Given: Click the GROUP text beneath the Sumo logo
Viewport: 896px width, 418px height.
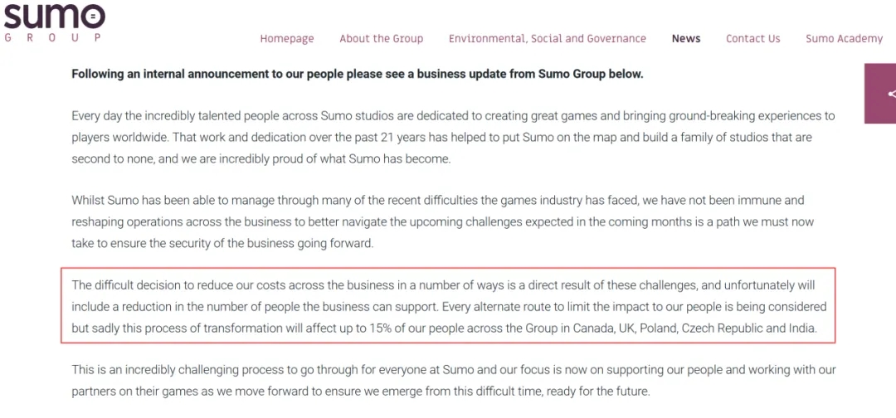Looking at the screenshot, I should pos(51,37).
